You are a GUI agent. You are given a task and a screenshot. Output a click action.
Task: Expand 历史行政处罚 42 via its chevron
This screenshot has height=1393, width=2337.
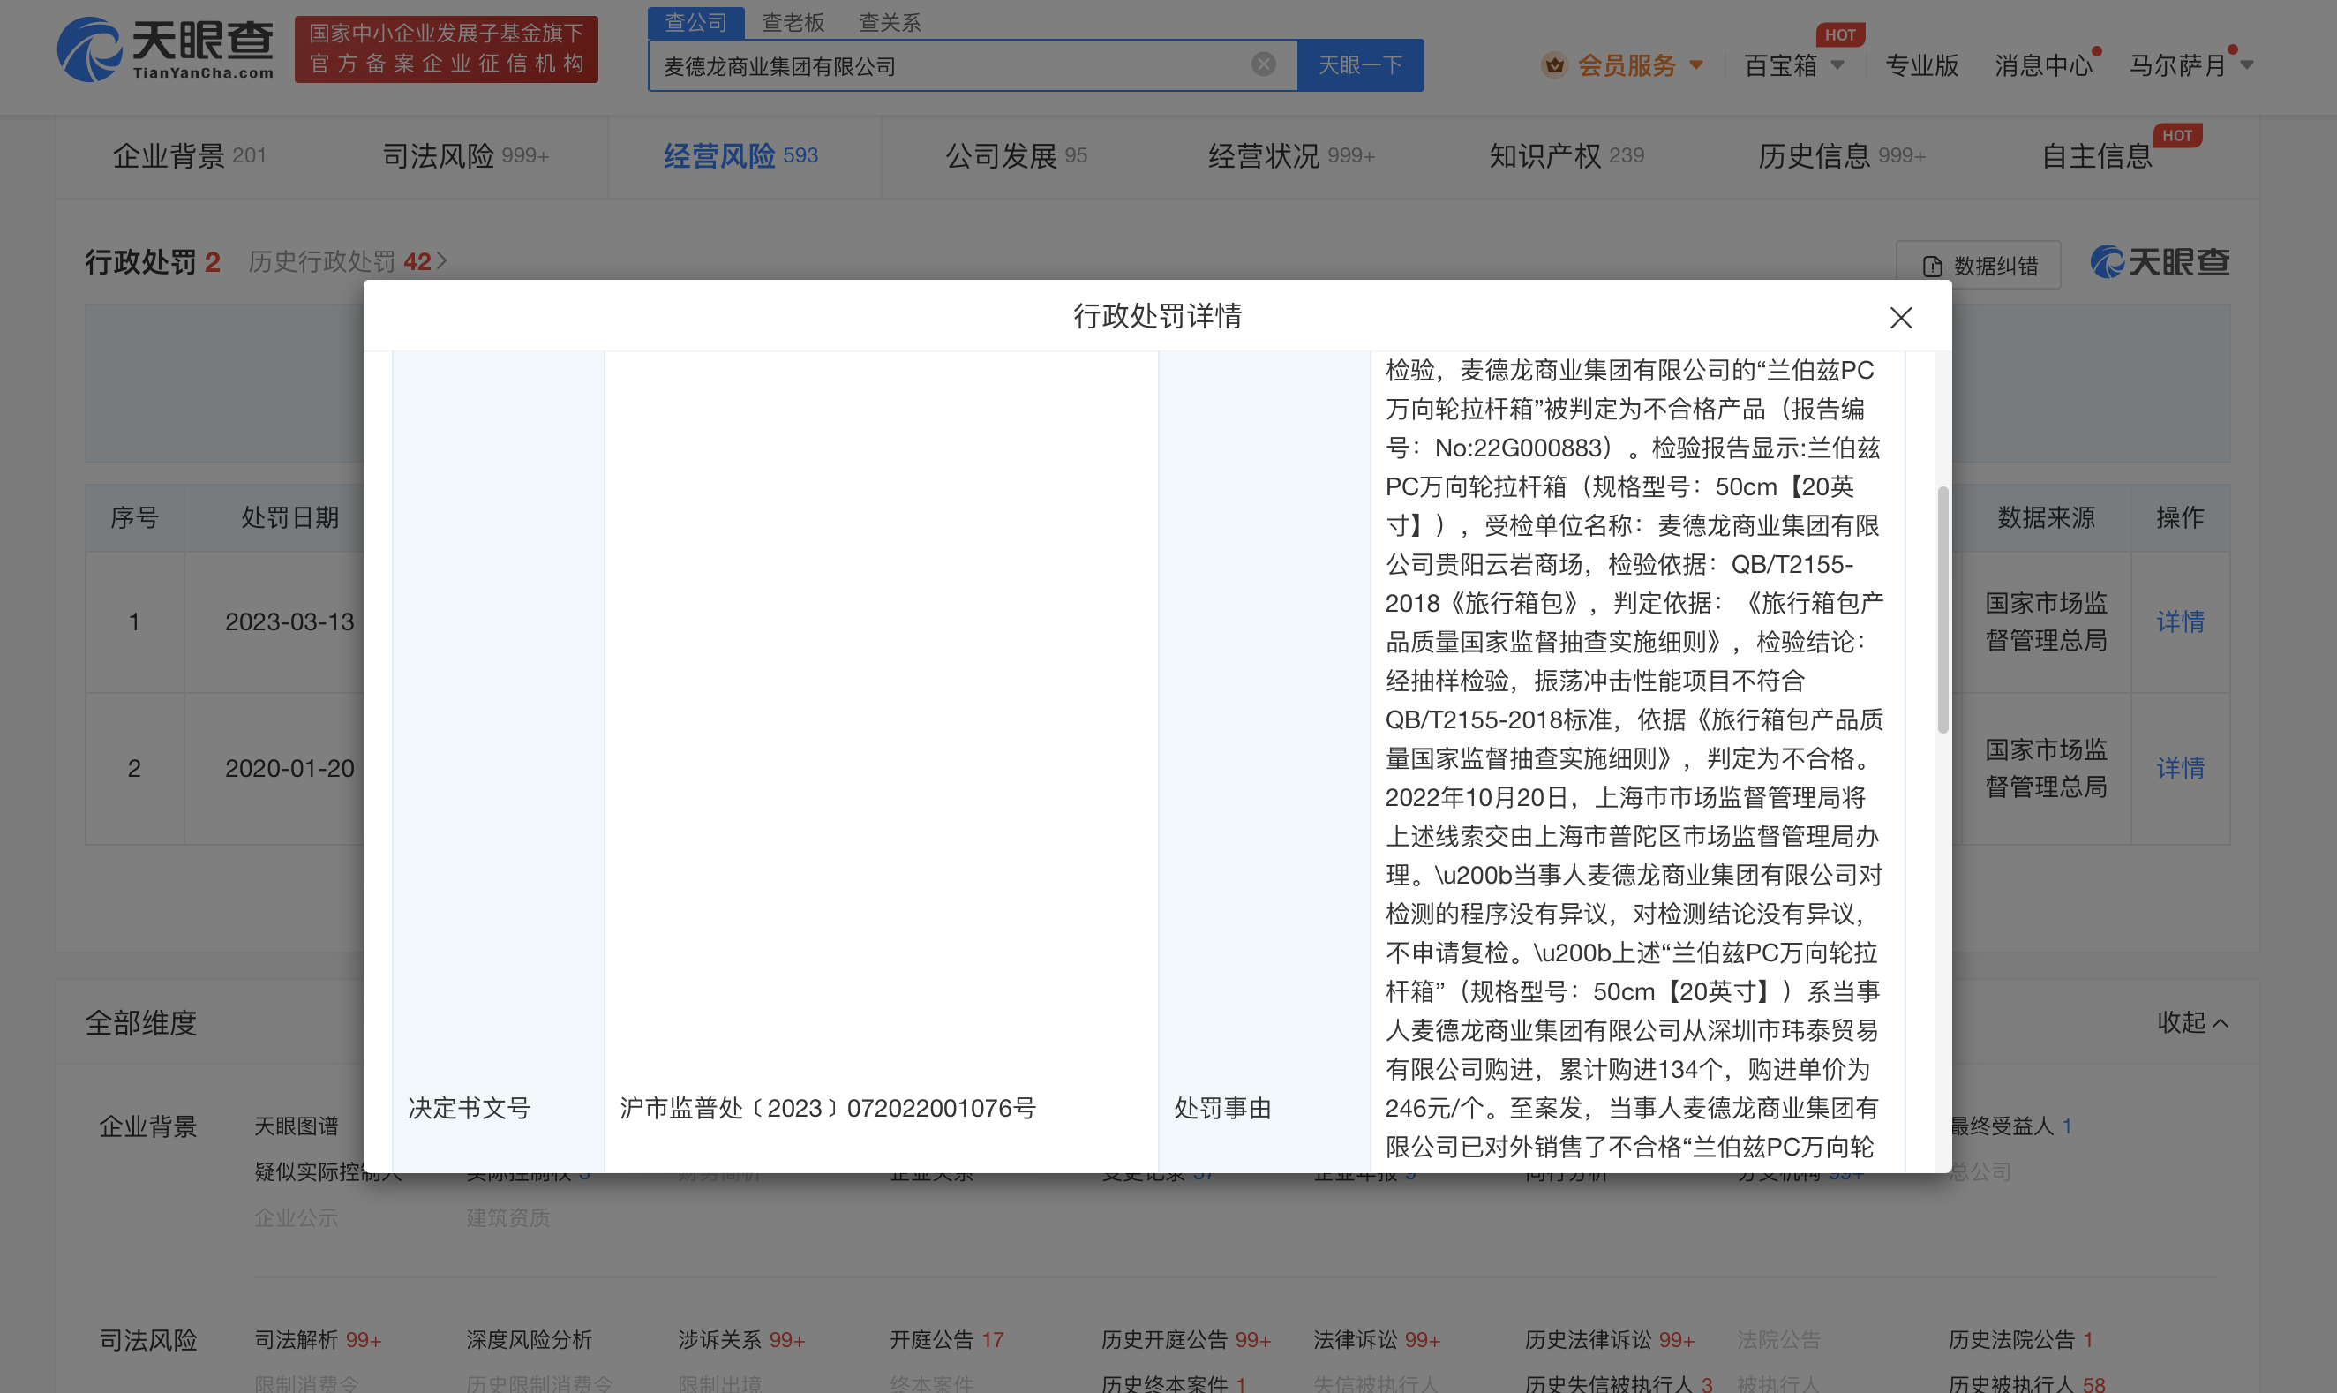(x=443, y=260)
